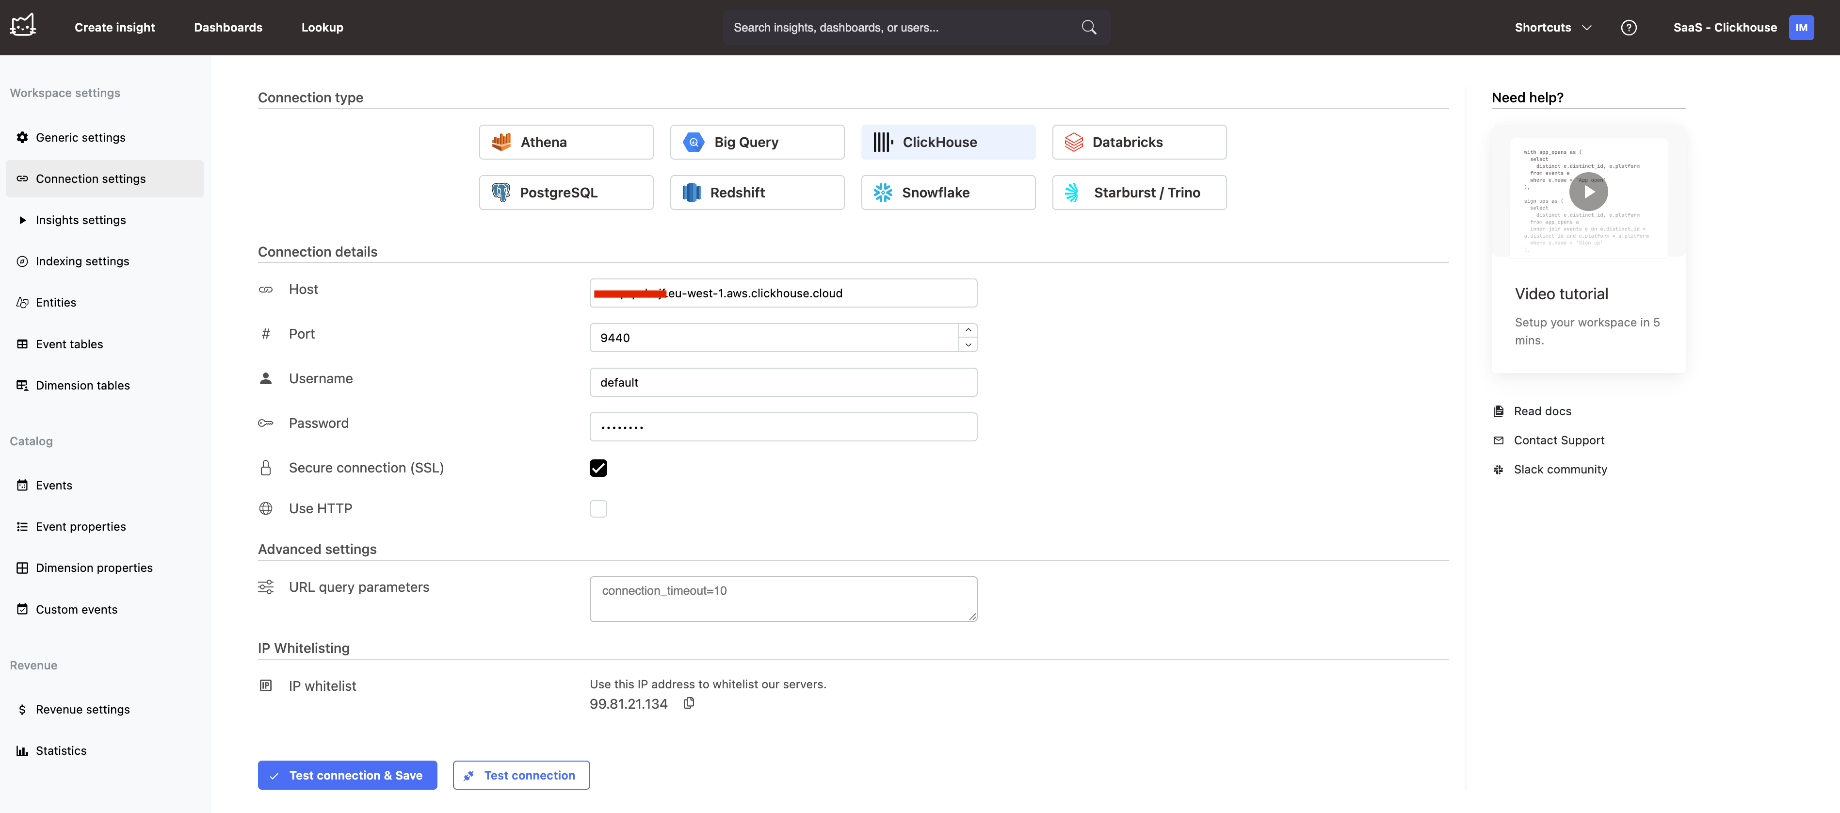Viewport: 1840px width, 813px height.
Task: Pick the PostgreSQL connection type
Action: click(x=565, y=192)
